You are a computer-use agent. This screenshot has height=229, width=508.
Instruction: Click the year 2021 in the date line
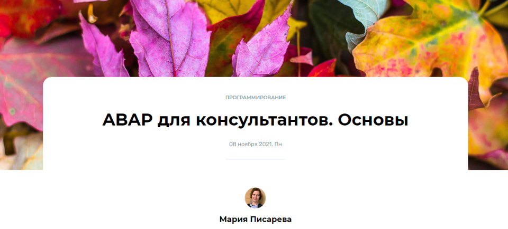click(265, 144)
